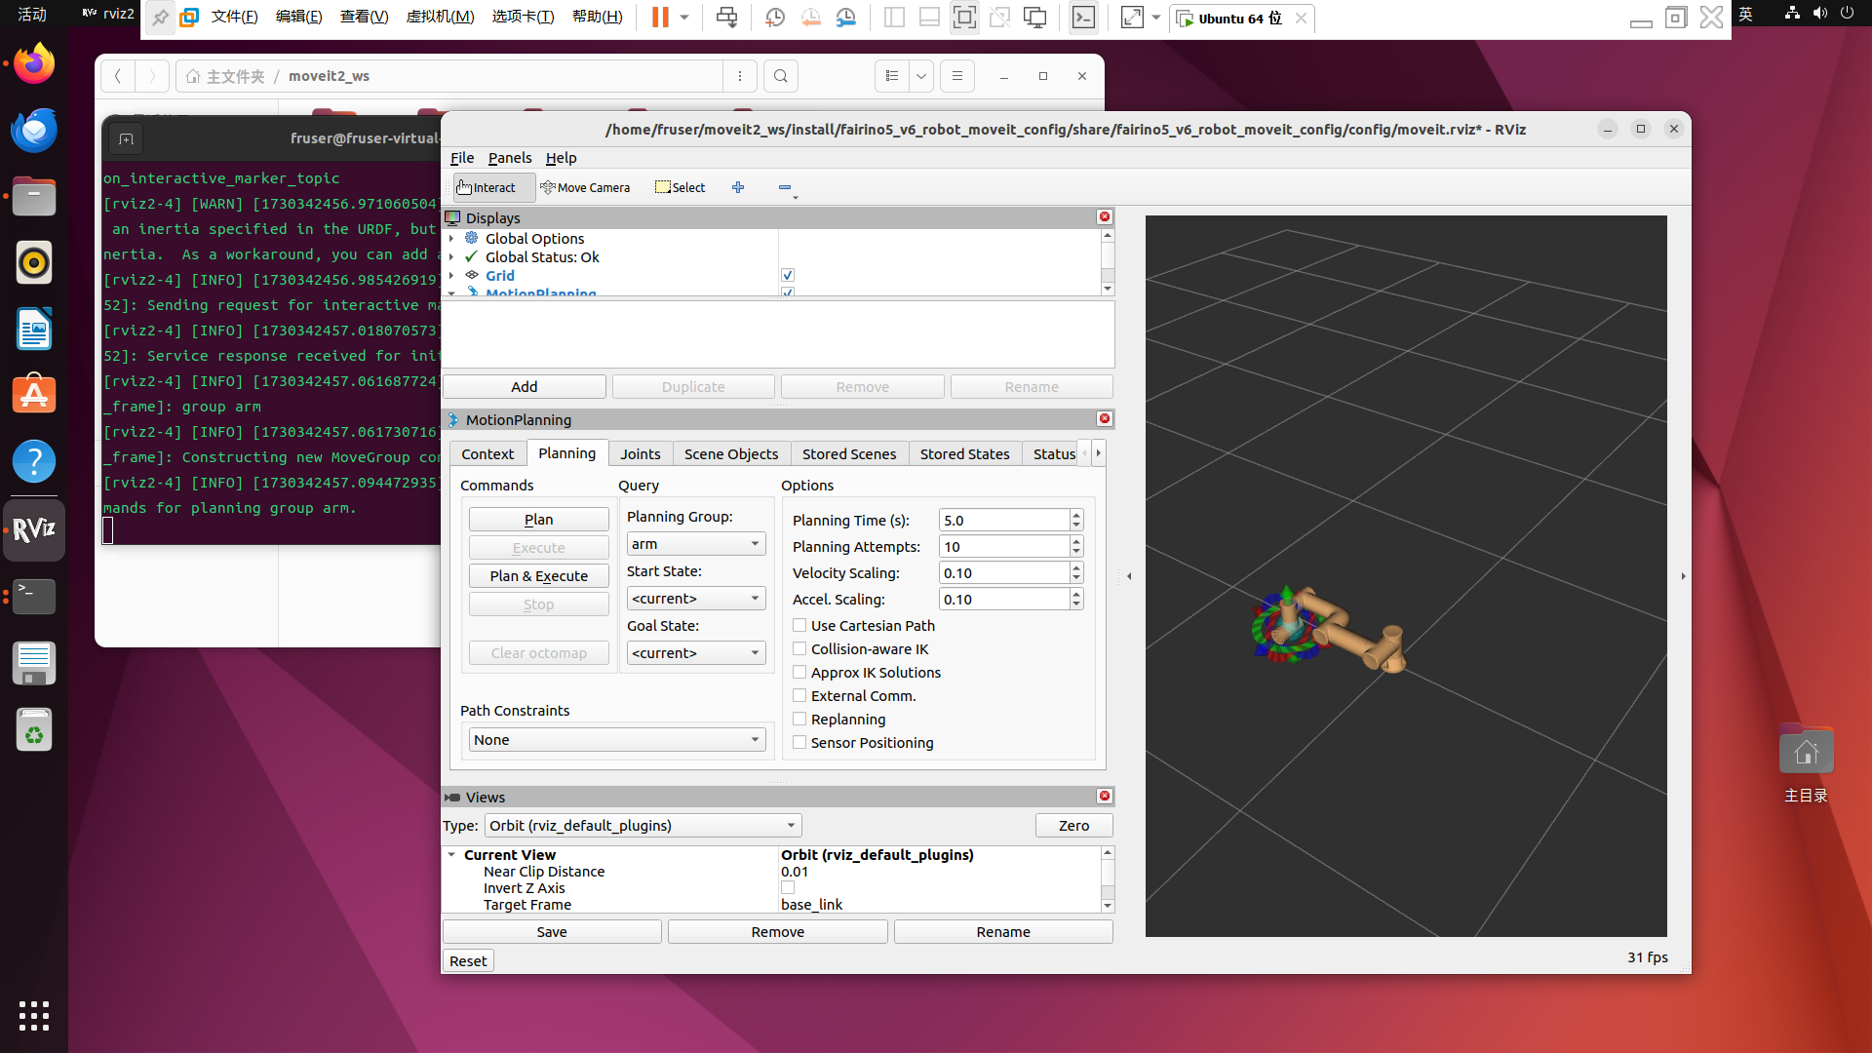This screenshot has width=1872, height=1053.
Task: Open the RViz app in the Ubuntu dock
Action: point(34,529)
